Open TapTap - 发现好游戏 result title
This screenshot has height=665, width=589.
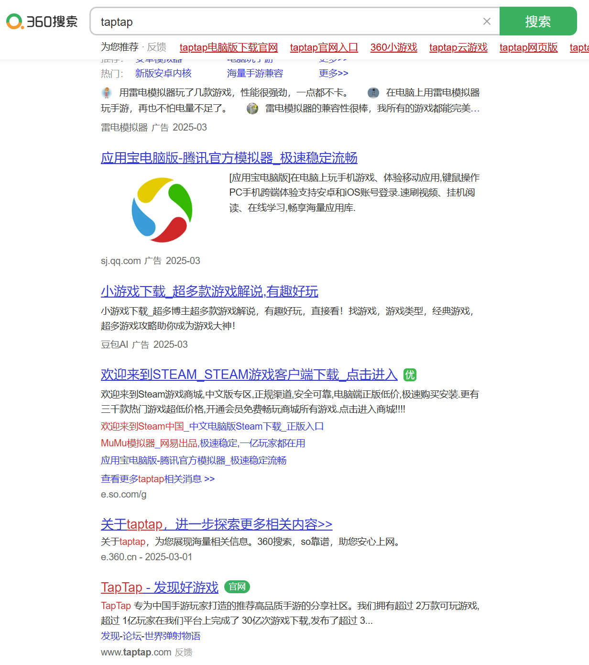(x=160, y=587)
